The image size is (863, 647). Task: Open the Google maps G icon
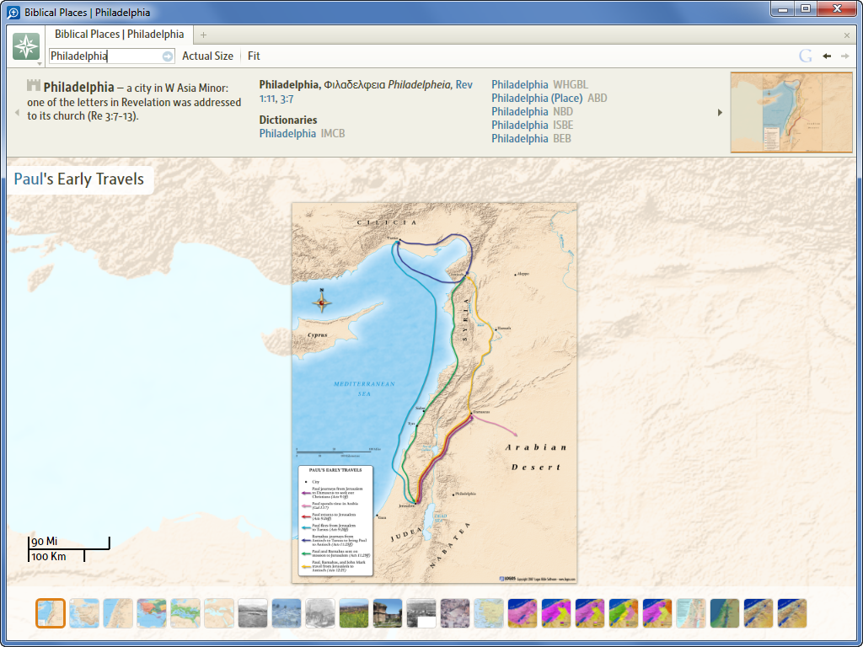(805, 56)
